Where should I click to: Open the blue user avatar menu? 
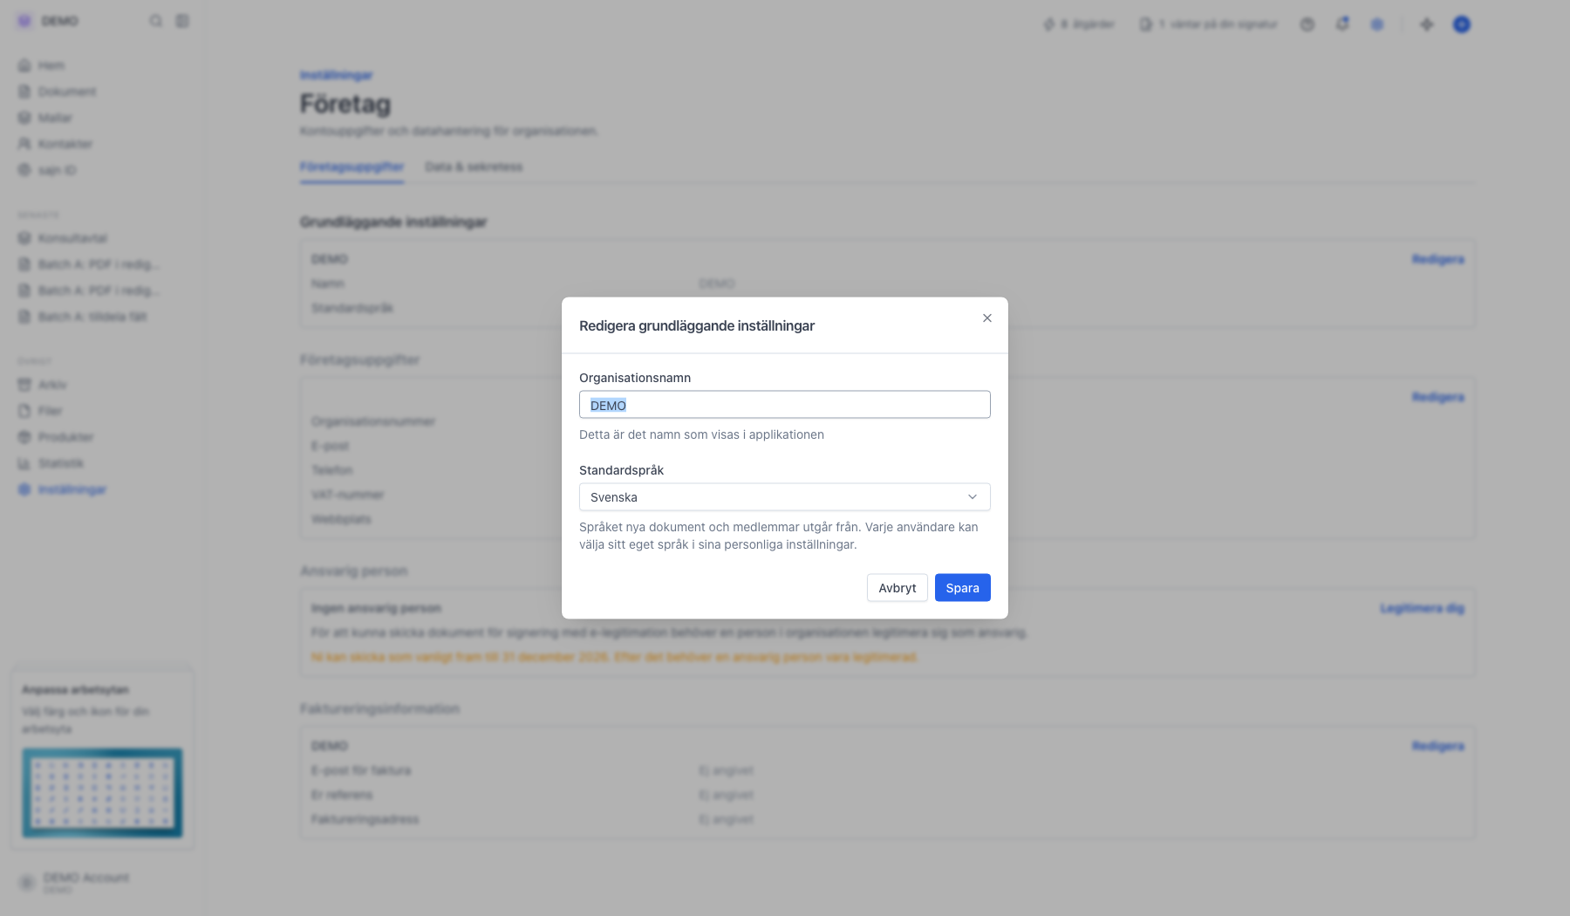[1462, 24]
